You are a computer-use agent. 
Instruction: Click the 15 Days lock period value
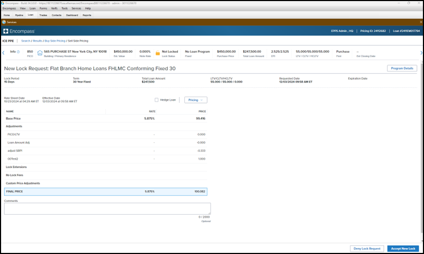point(9,82)
